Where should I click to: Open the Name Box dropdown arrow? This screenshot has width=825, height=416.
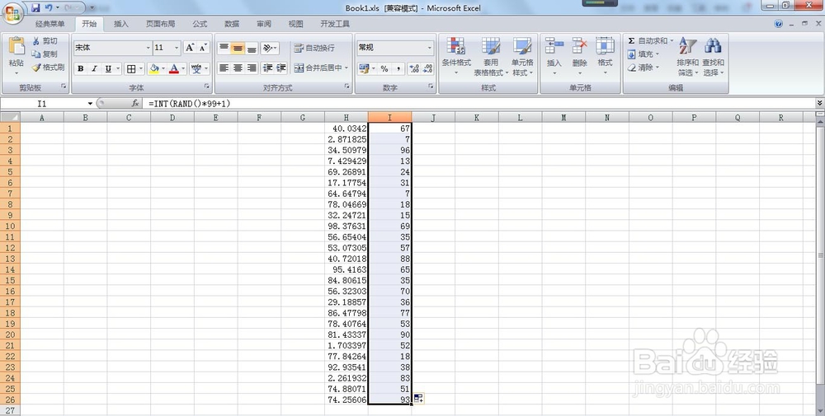coord(90,104)
